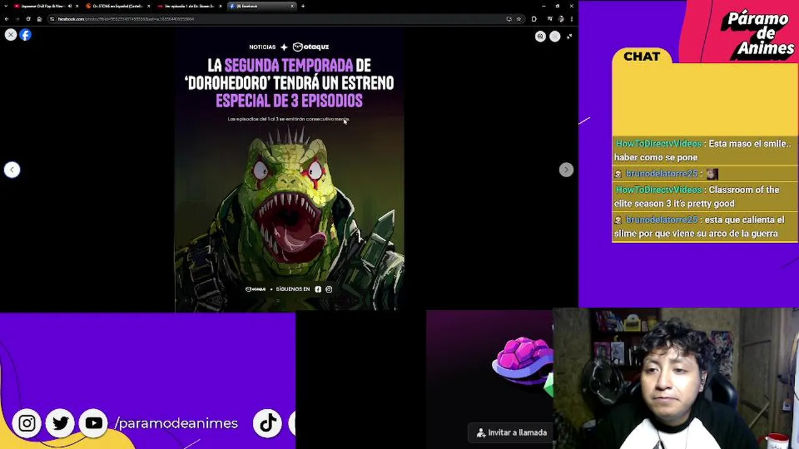Click the Instagram icon in the overlay
Screen dimensions: 799x449
tap(27, 423)
